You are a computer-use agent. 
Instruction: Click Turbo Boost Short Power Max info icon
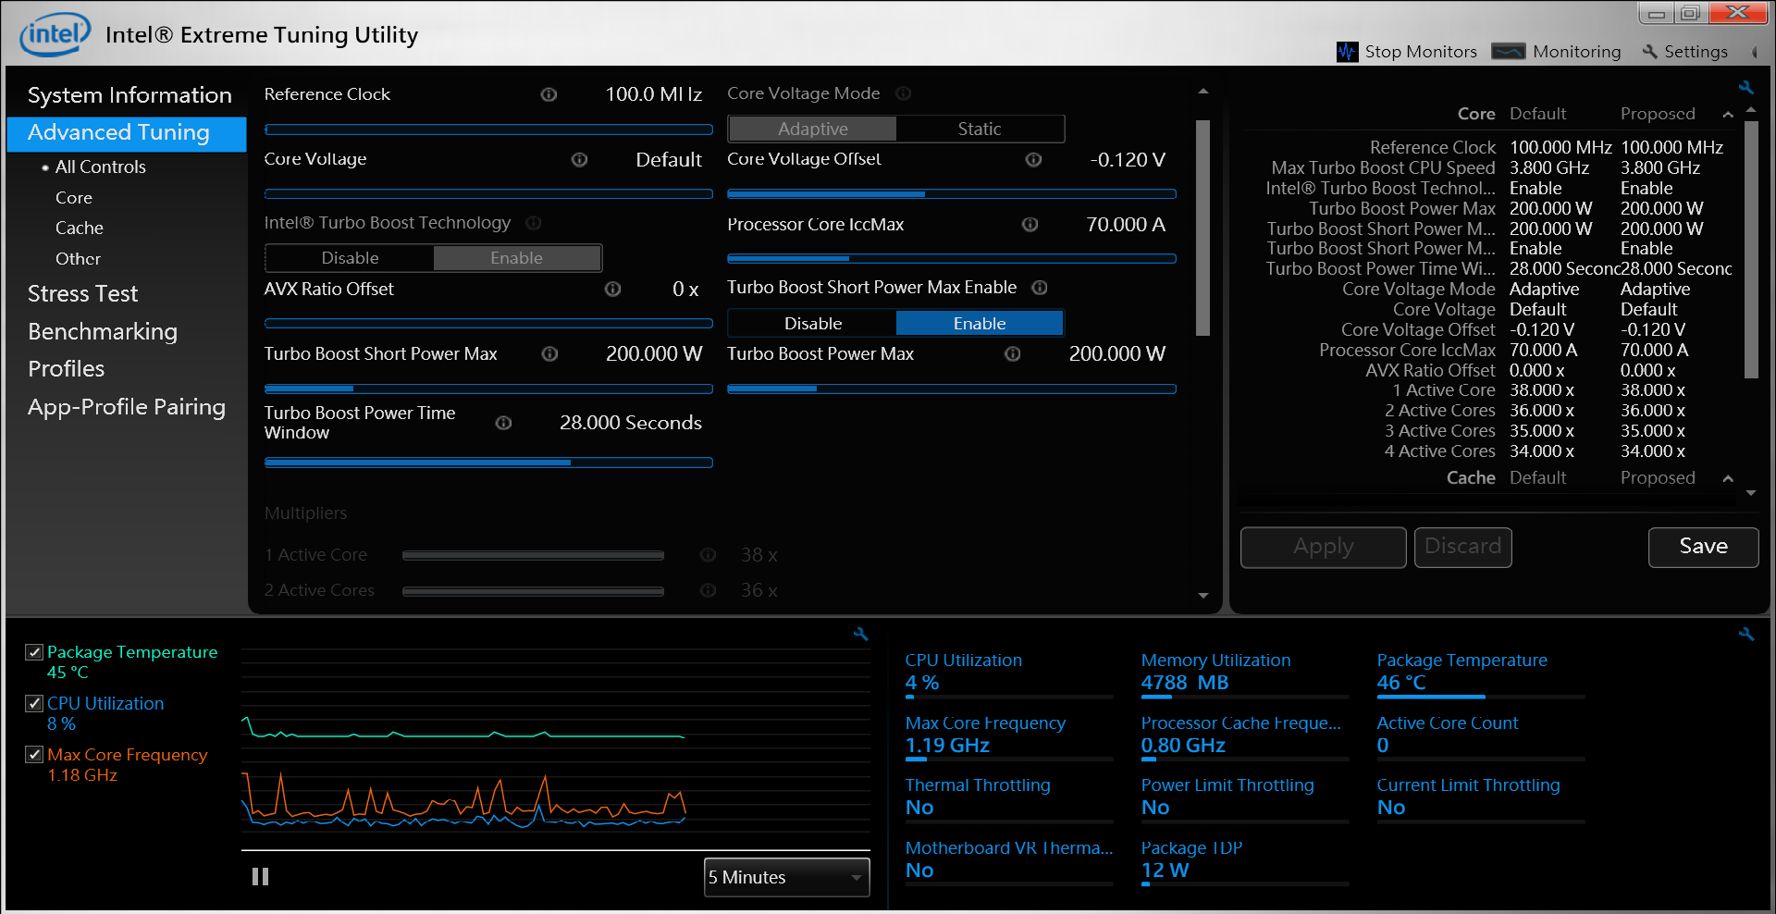pyautogui.click(x=549, y=353)
